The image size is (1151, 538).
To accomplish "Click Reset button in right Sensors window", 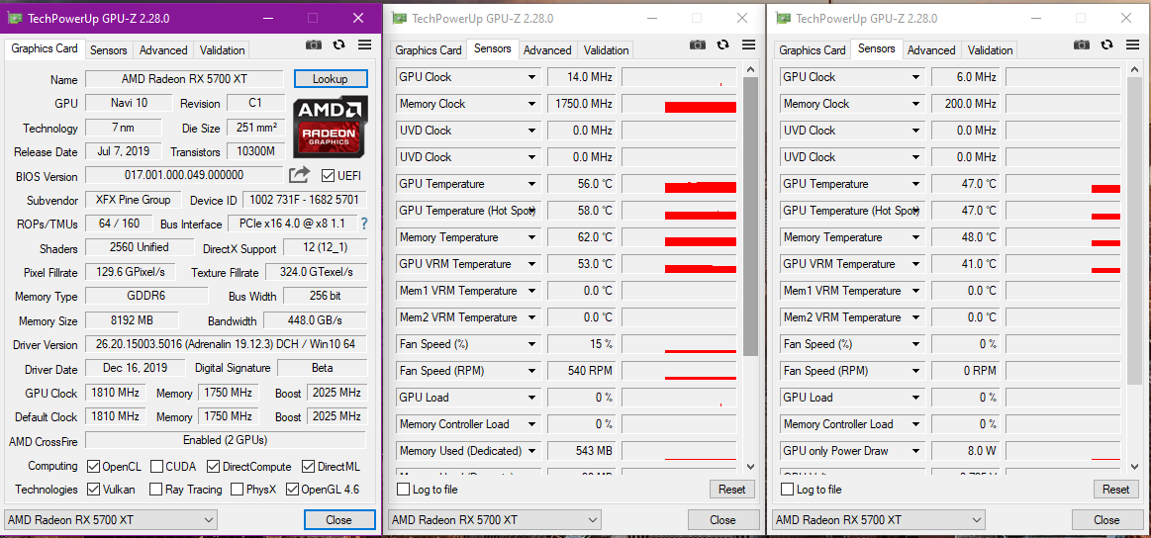I will click(x=1115, y=489).
